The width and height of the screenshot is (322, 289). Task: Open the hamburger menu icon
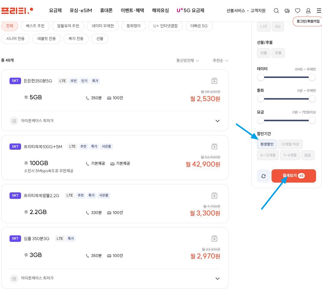pyautogui.click(x=319, y=11)
